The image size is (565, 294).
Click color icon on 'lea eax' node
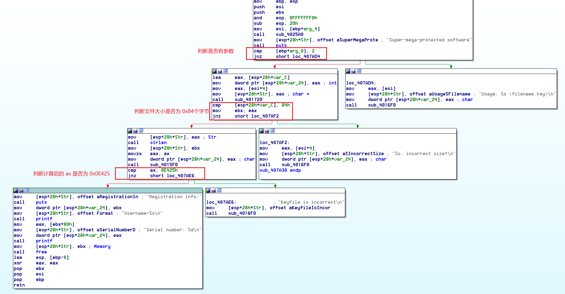215,71
